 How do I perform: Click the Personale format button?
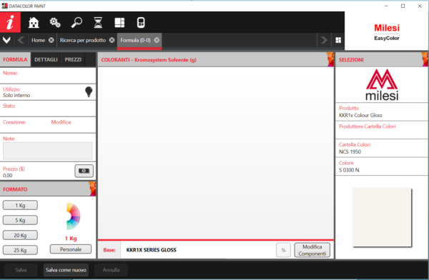point(71,249)
